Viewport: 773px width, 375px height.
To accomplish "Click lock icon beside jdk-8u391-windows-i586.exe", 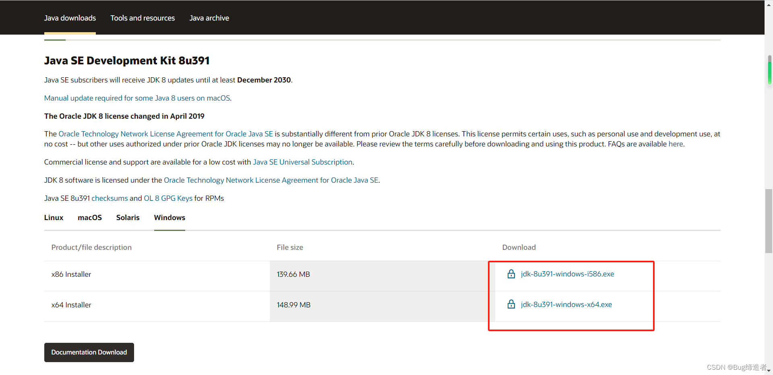I will [x=511, y=274].
